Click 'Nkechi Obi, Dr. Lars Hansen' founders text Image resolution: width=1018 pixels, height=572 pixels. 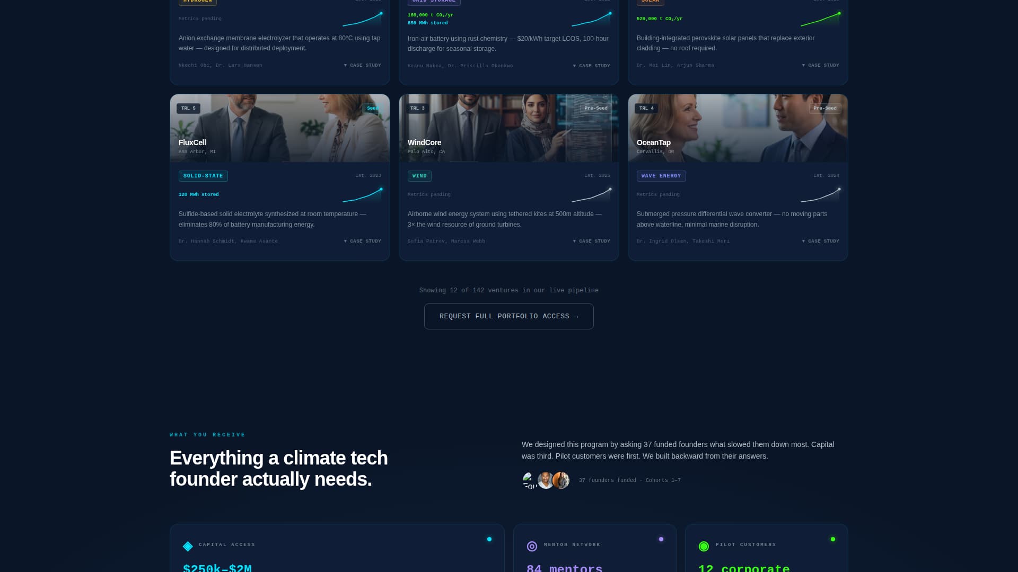tap(221, 65)
